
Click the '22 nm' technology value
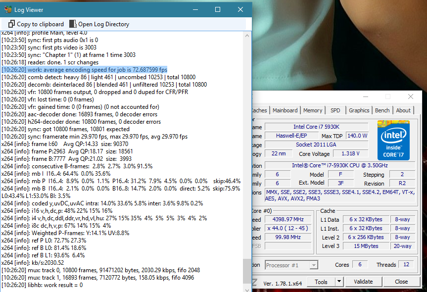coord(279,153)
